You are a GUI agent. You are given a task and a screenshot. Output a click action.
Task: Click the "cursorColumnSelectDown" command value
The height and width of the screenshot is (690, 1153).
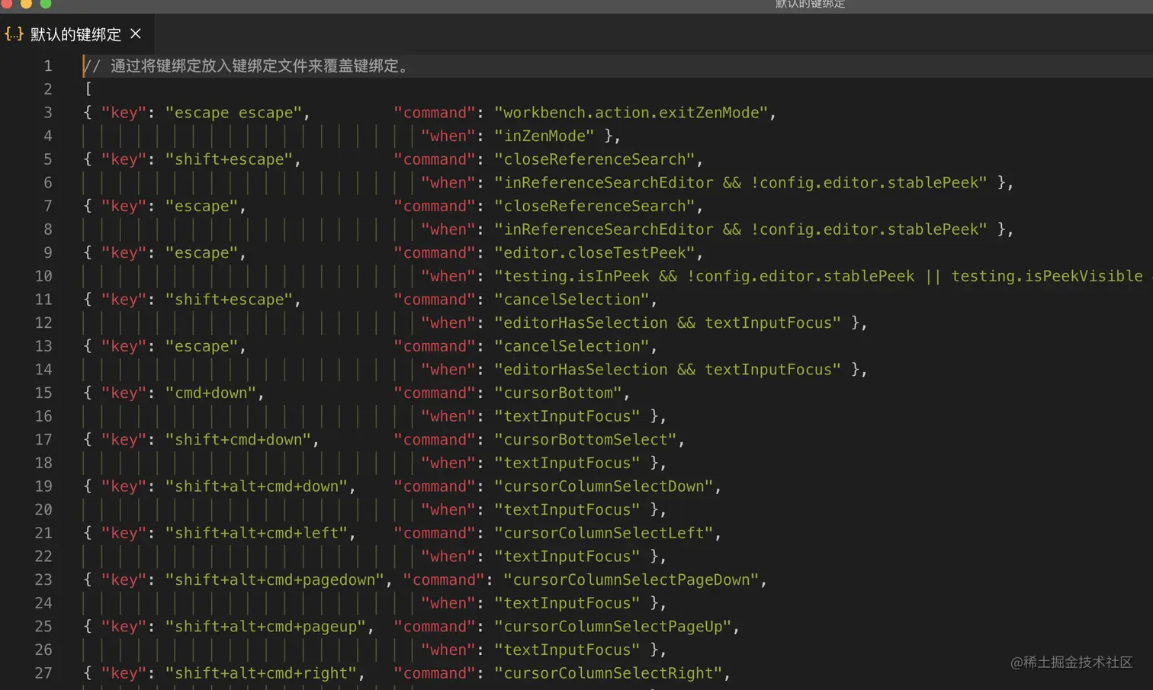[603, 486]
